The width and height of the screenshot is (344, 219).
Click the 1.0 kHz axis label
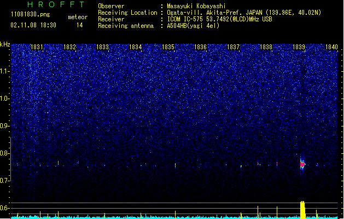click(x=5, y=99)
